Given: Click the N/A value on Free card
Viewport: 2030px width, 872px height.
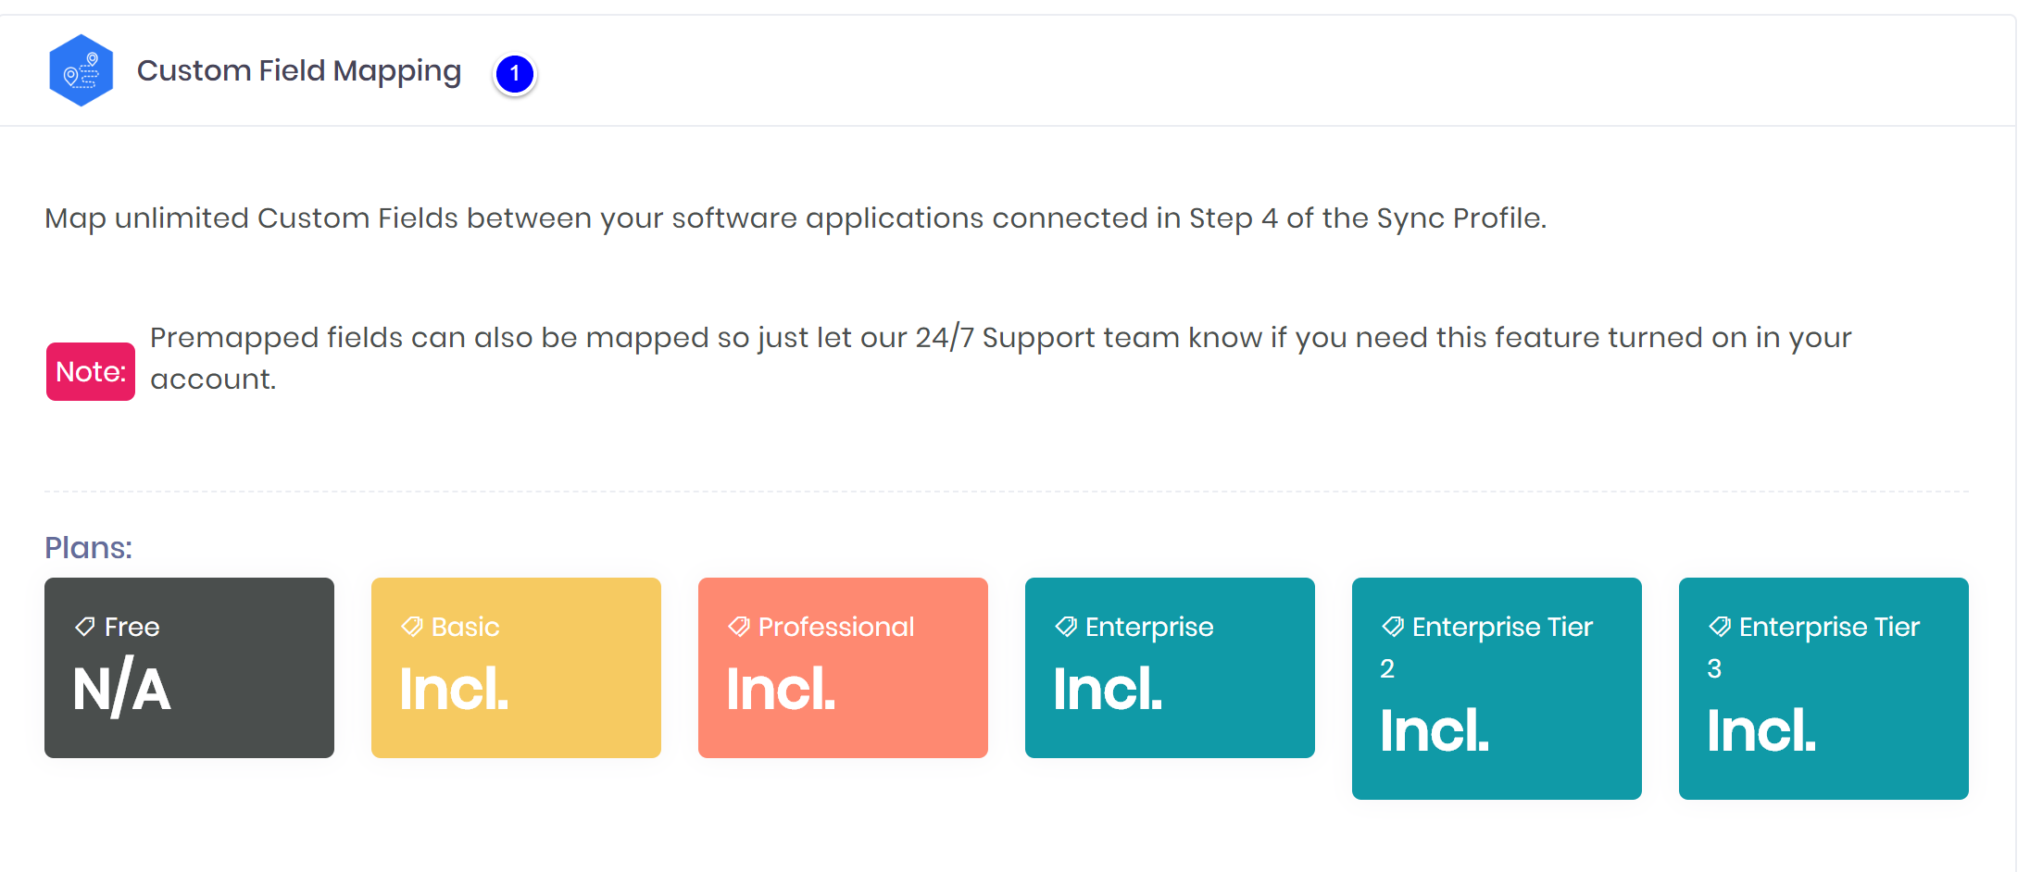Looking at the screenshot, I should (x=122, y=688).
